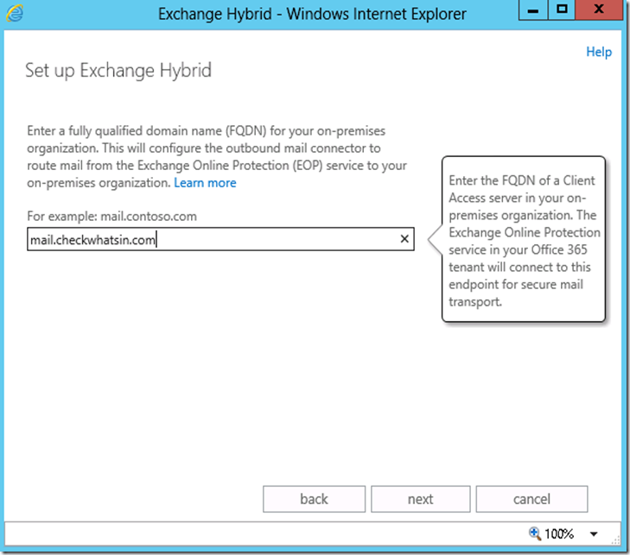Clear the FQDN field with the X
630x555 pixels.
pos(404,239)
